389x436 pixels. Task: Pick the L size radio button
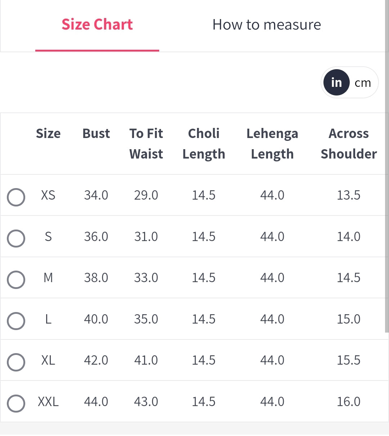tap(16, 321)
